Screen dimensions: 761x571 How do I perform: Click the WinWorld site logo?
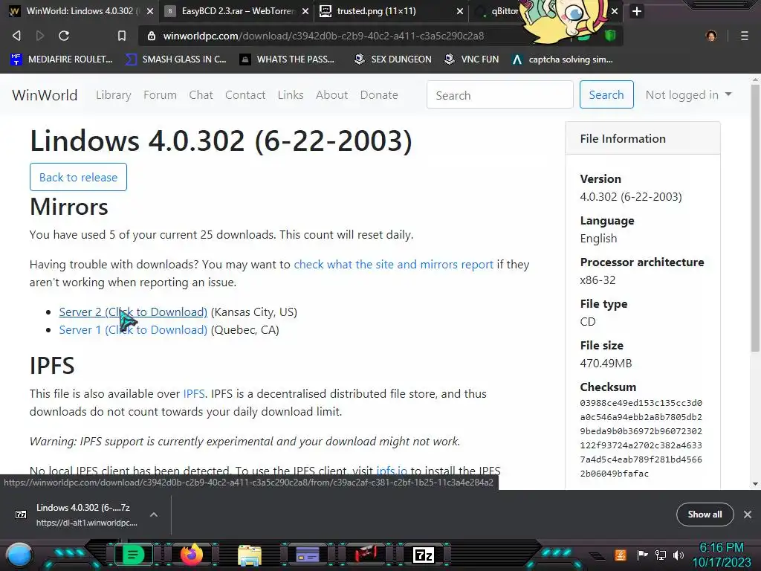45,94
